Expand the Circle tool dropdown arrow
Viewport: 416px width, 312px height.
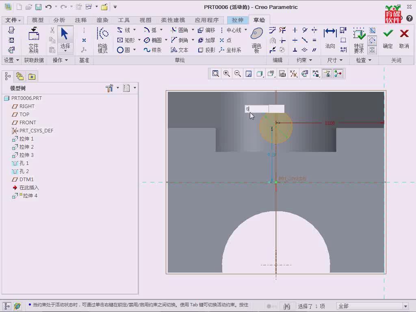(x=134, y=50)
